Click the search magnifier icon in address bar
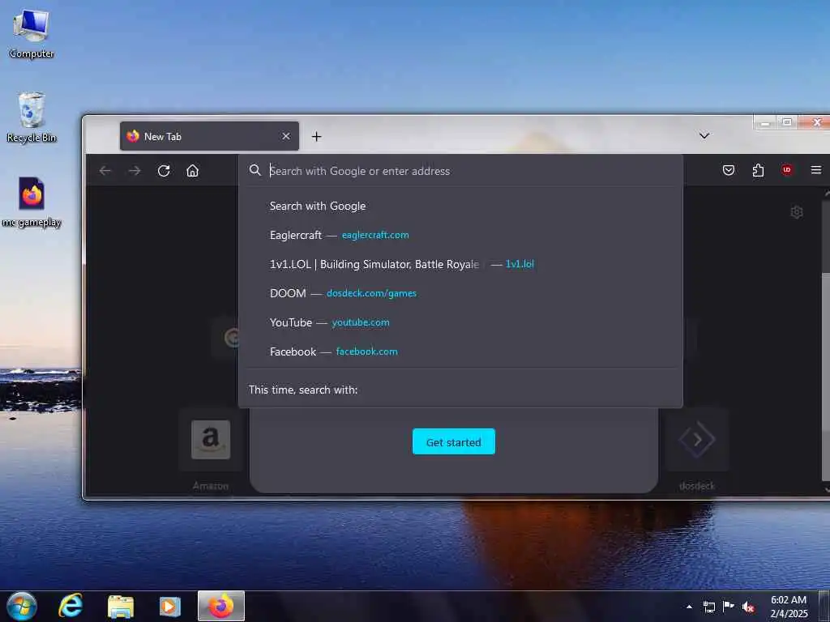 255,170
